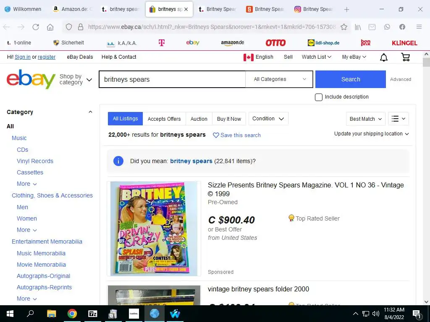The image size is (430, 322).
Task: Open the mail envelope toolbar icon
Action: 372,27
